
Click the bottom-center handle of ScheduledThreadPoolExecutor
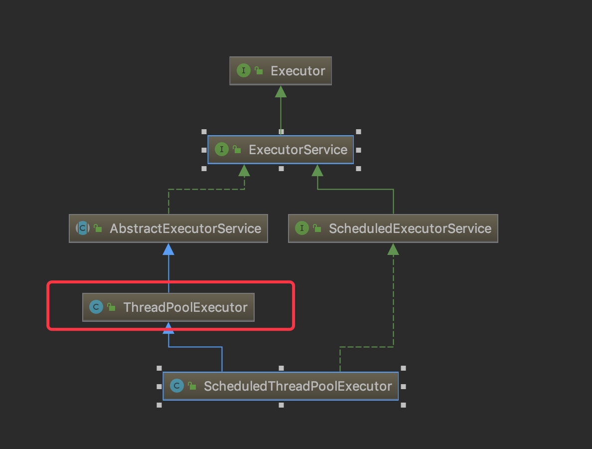point(281,405)
